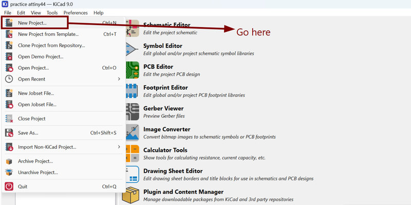The height and width of the screenshot is (205, 411).
Task: Open the Edit menu
Action: coord(21,12)
